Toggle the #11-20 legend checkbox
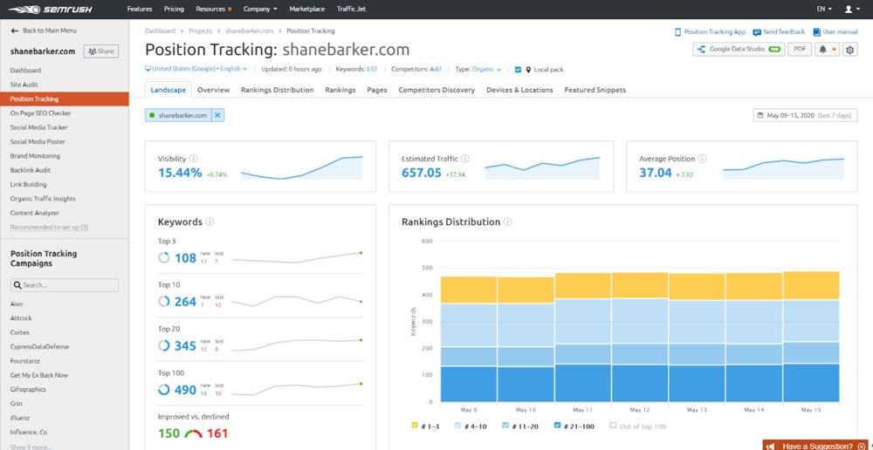The width and height of the screenshot is (873, 450). point(505,425)
